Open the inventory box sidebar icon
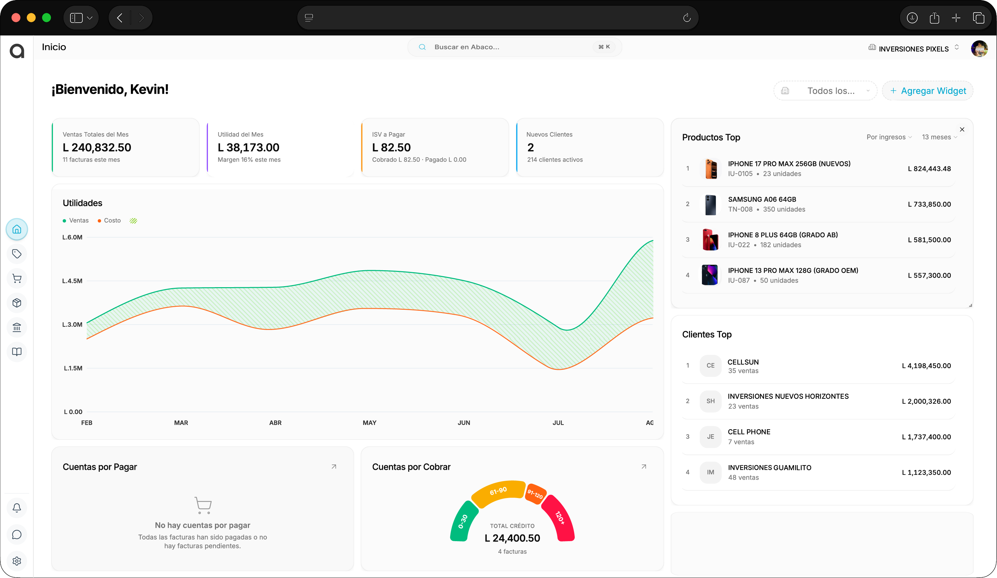This screenshot has height=578, width=997. click(17, 303)
